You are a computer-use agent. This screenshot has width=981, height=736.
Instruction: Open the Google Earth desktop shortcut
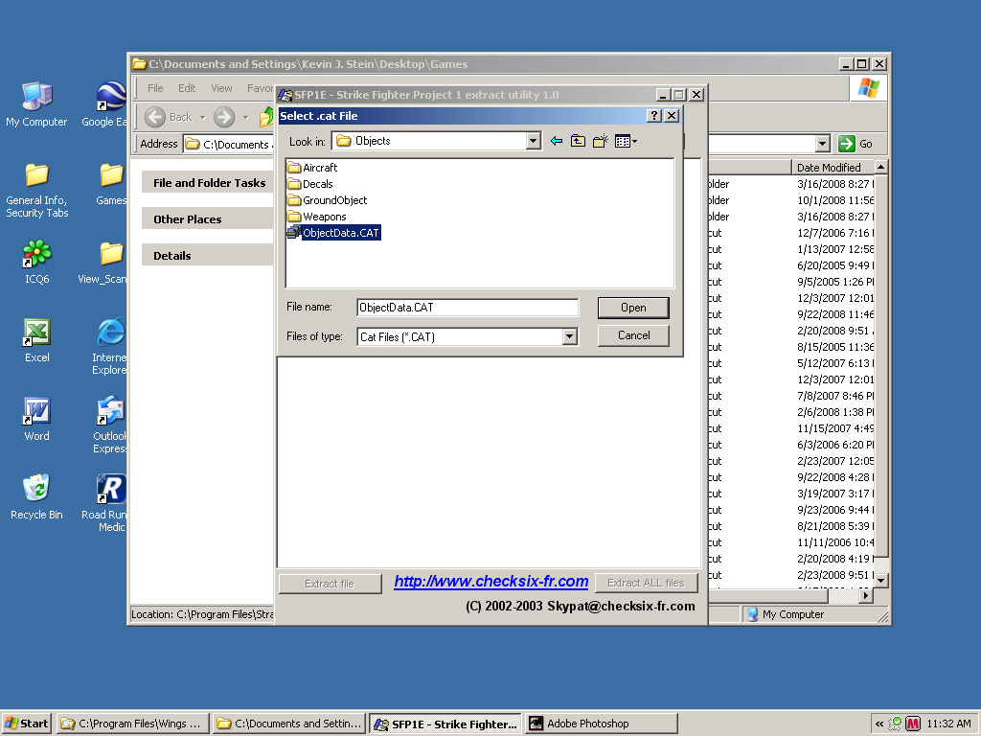coord(105,104)
